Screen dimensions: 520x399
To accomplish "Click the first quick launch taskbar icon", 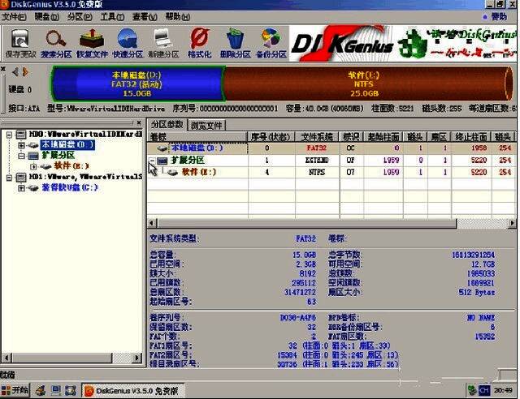I will pos(41,391).
